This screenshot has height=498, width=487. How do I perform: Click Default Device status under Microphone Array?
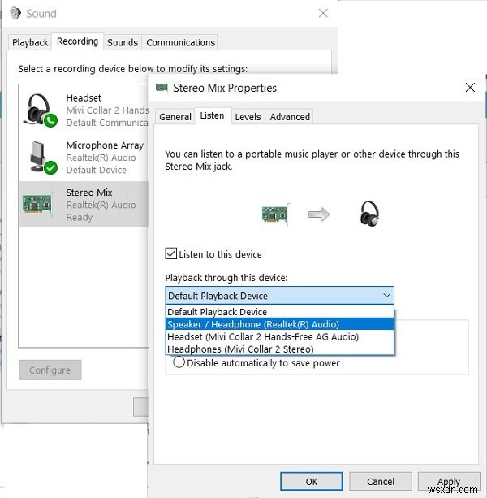[96, 170]
